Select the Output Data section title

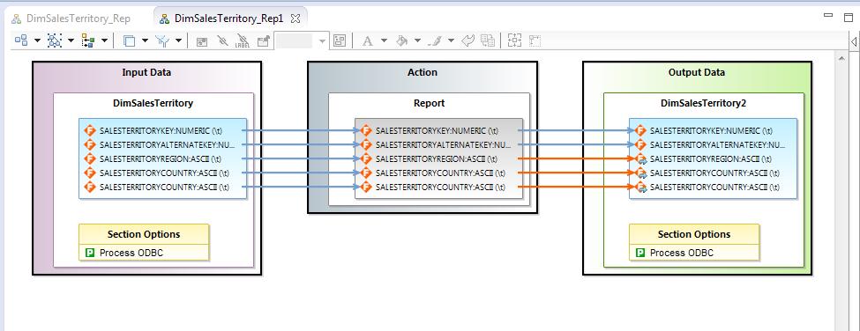(697, 72)
